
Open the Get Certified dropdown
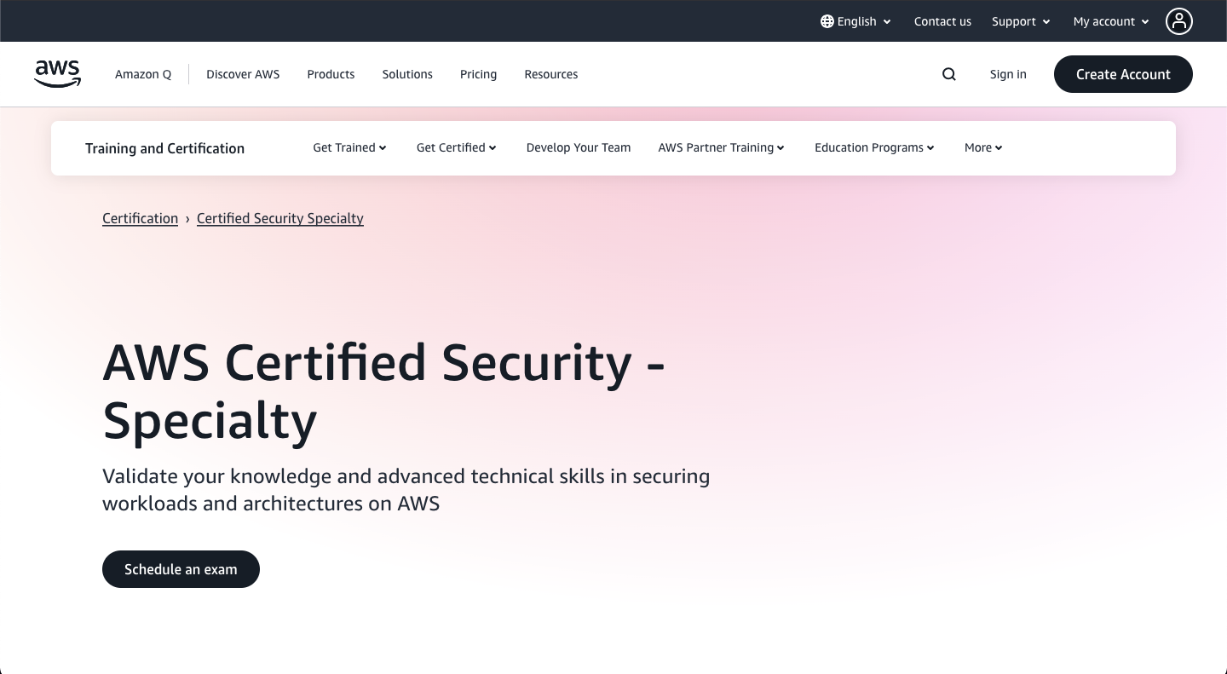456,147
